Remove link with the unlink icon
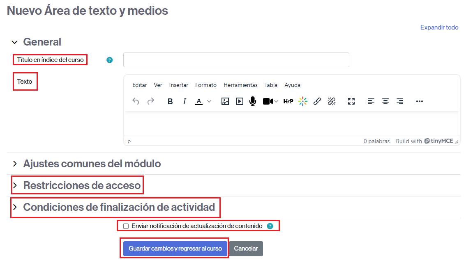Image resolution: width=473 pixels, height=260 pixels. click(332, 101)
